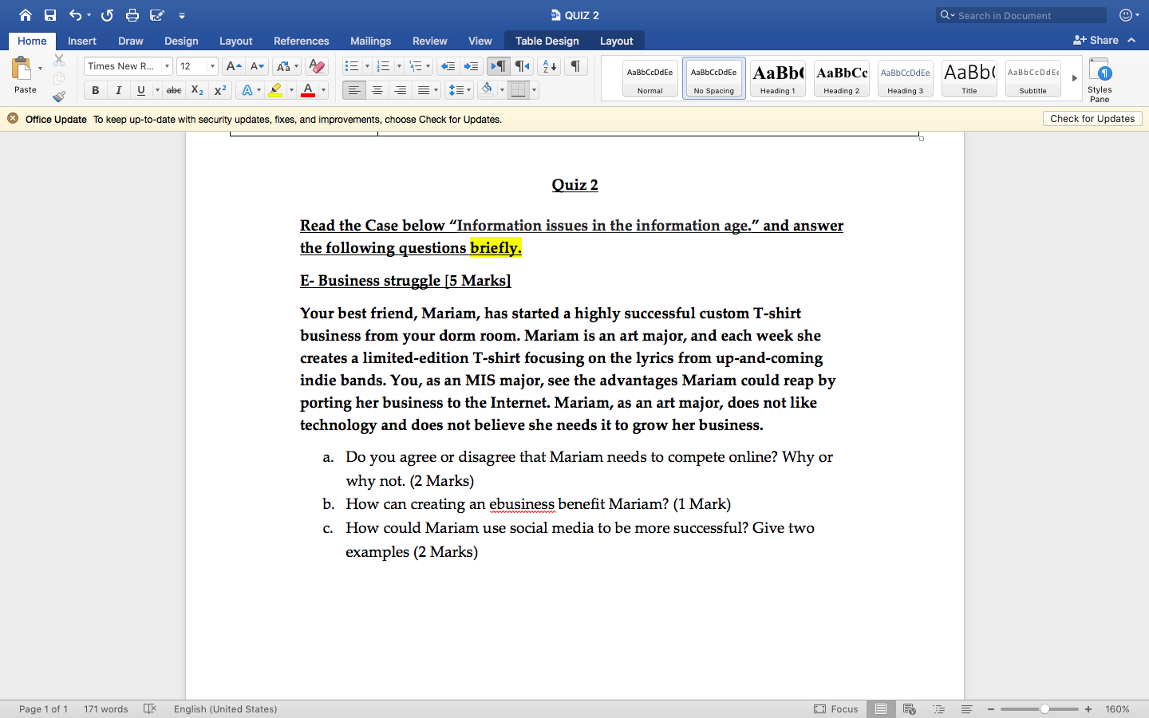Apply red font color
Viewport: 1149px width, 718px height.
308,90
